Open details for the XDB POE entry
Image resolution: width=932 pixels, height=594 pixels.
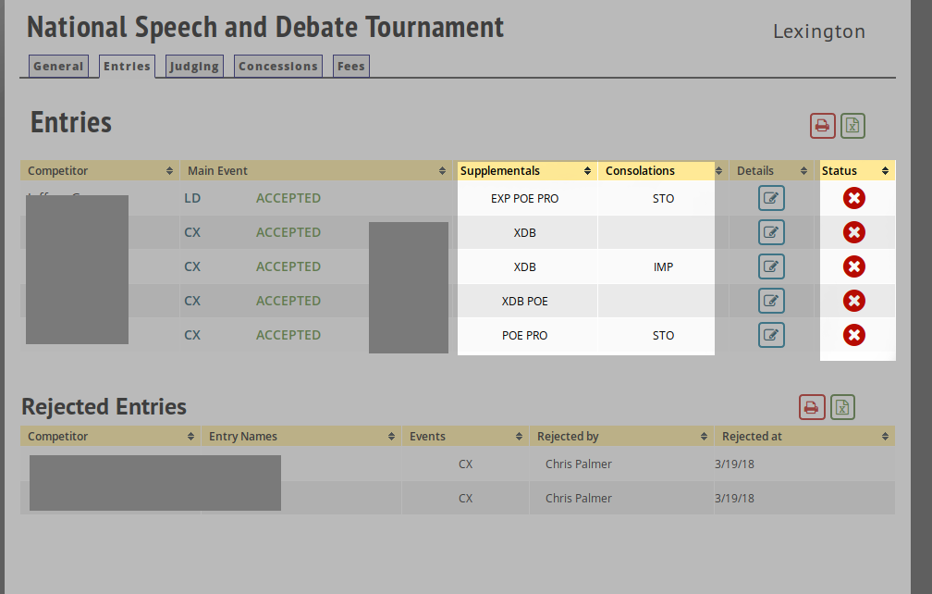pyautogui.click(x=771, y=301)
